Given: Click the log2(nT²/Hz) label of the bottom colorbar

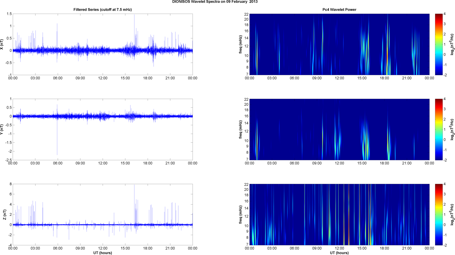Looking at the screenshot, I should coord(453,214).
